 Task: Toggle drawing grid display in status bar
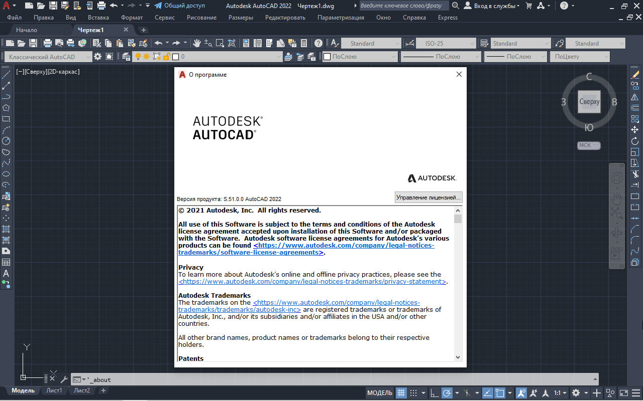pyautogui.click(x=401, y=393)
